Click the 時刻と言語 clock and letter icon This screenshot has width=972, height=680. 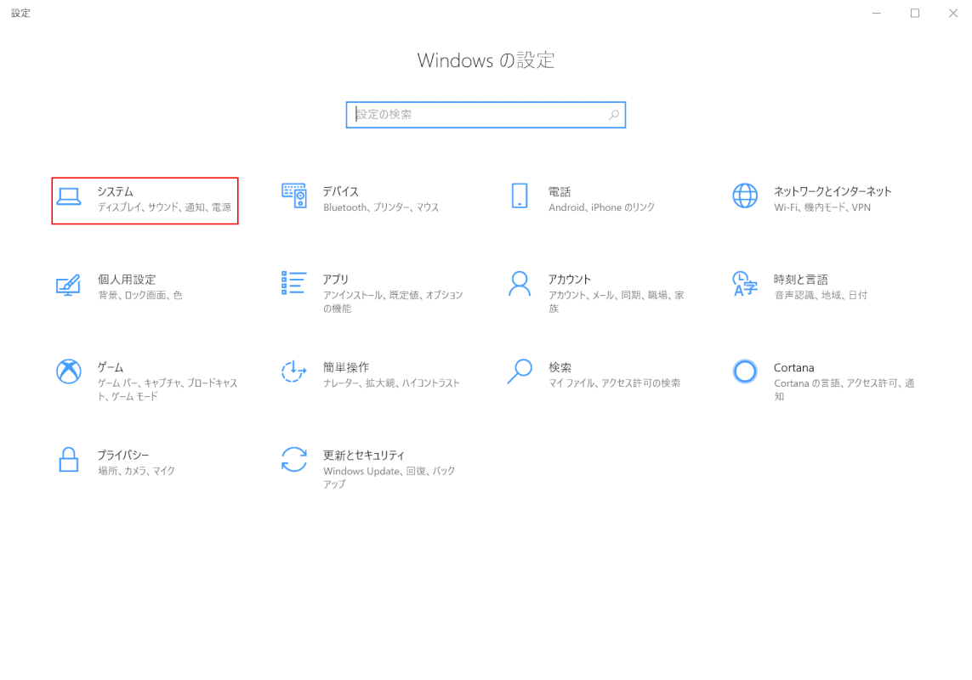pos(745,284)
